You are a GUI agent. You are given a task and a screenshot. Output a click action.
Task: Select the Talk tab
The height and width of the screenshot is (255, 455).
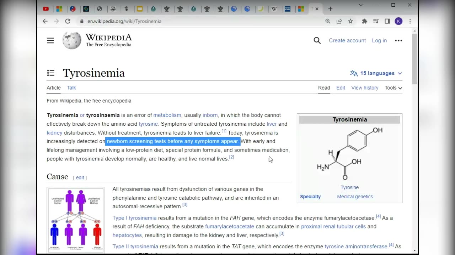[71, 88]
